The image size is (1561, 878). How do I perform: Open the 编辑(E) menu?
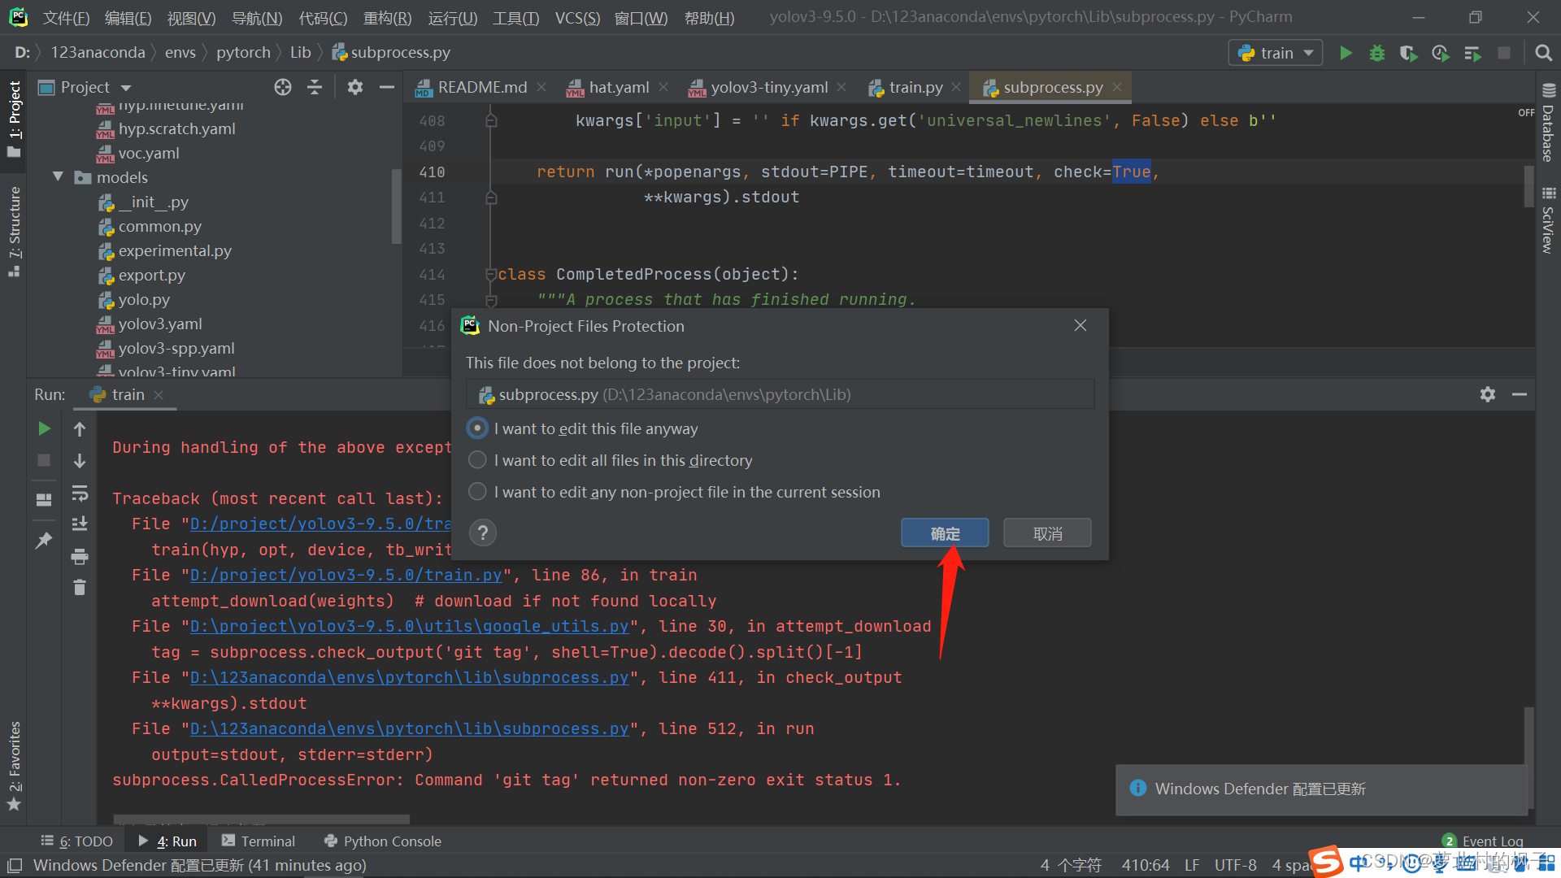coord(128,18)
